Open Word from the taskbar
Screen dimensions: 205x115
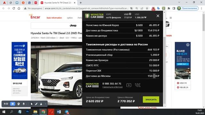point(59,112)
